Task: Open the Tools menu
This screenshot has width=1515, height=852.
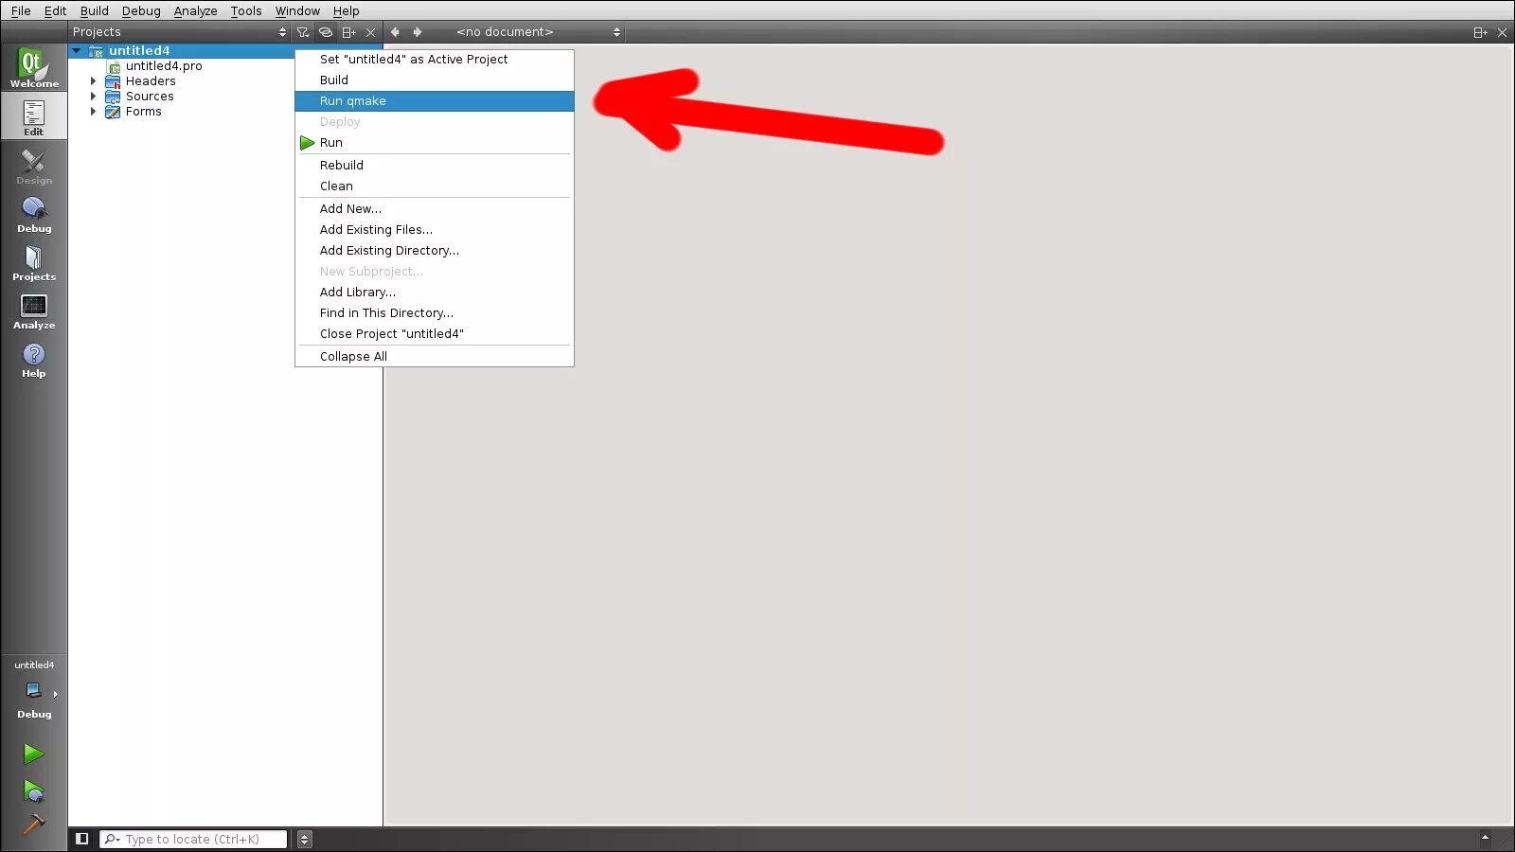Action: pos(246,11)
